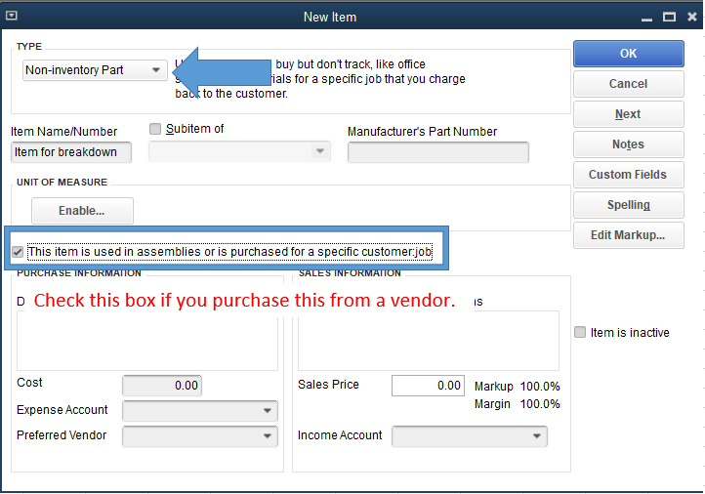Screen dimensions: 705x494
Task: Toggle the used in assemblies checkbox
Action: [18, 252]
